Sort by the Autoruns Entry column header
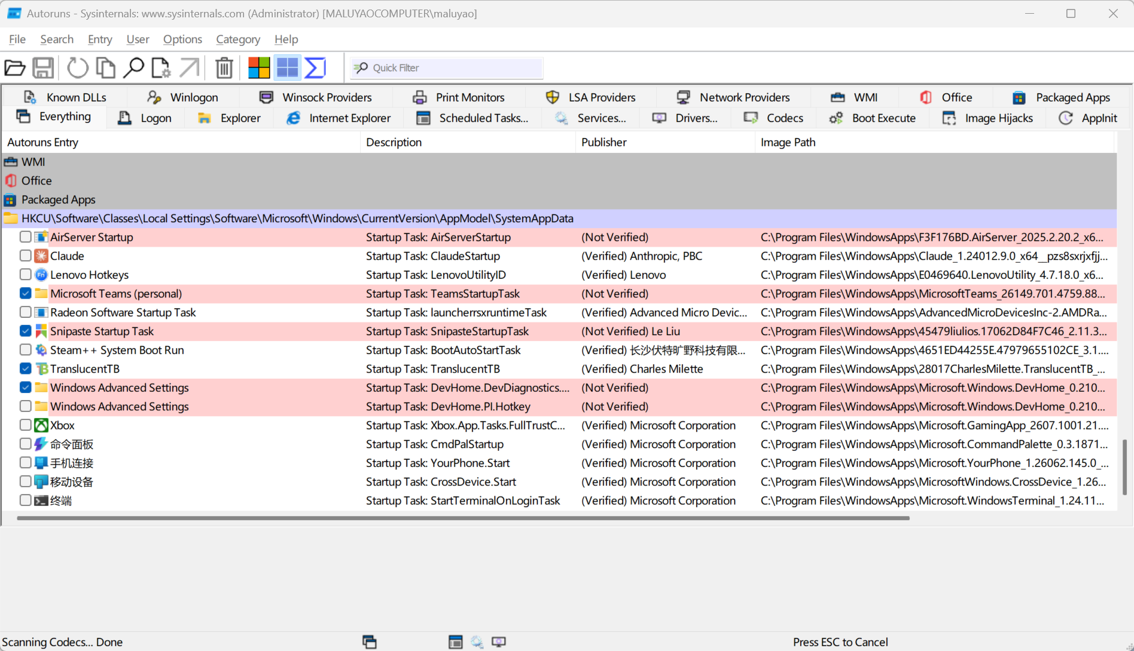1134x651 pixels. point(181,142)
